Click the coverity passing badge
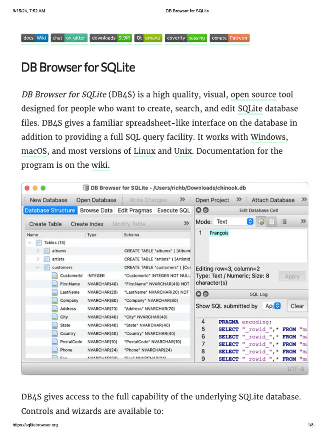The image size is (326, 435). tap(186, 38)
